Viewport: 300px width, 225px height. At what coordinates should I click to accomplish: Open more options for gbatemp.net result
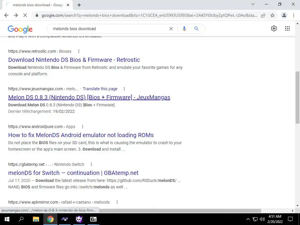[x=91, y=164]
